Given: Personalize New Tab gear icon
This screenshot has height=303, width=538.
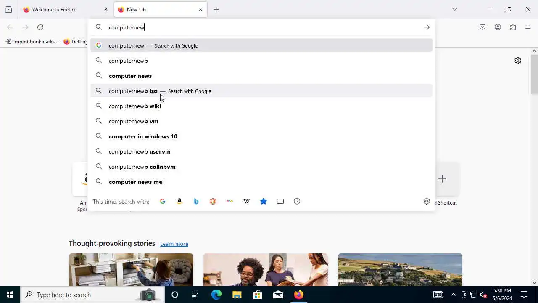Looking at the screenshot, I should click(518, 61).
